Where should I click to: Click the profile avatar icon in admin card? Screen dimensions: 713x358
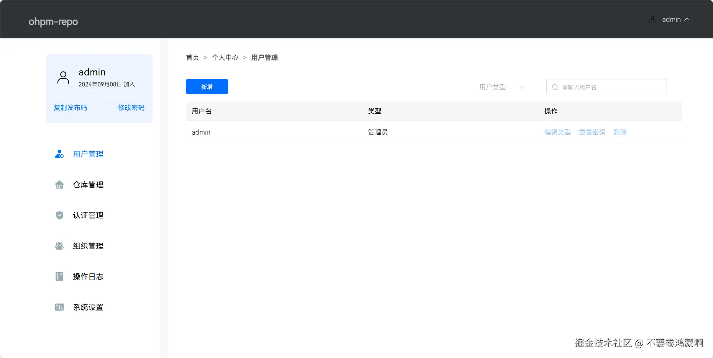pyautogui.click(x=63, y=77)
